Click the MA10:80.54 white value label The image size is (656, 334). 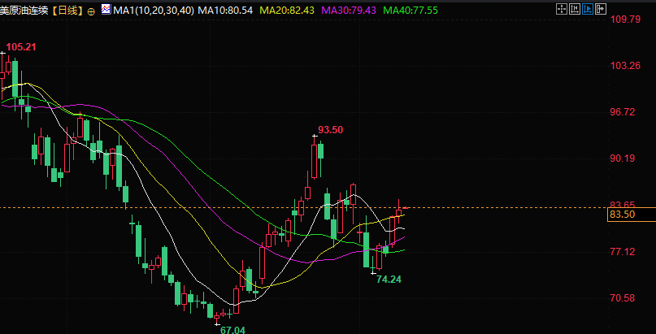coord(225,10)
